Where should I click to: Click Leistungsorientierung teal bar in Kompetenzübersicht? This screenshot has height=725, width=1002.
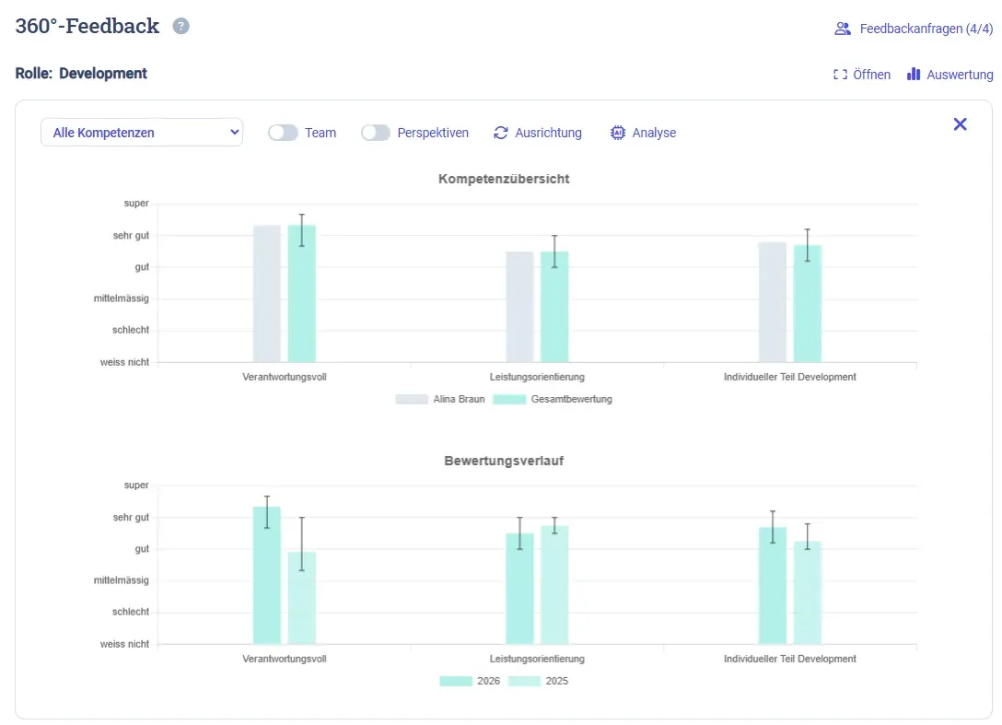pyautogui.click(x=554, y=307)
